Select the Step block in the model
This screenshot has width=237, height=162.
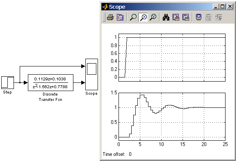point(7,82)
